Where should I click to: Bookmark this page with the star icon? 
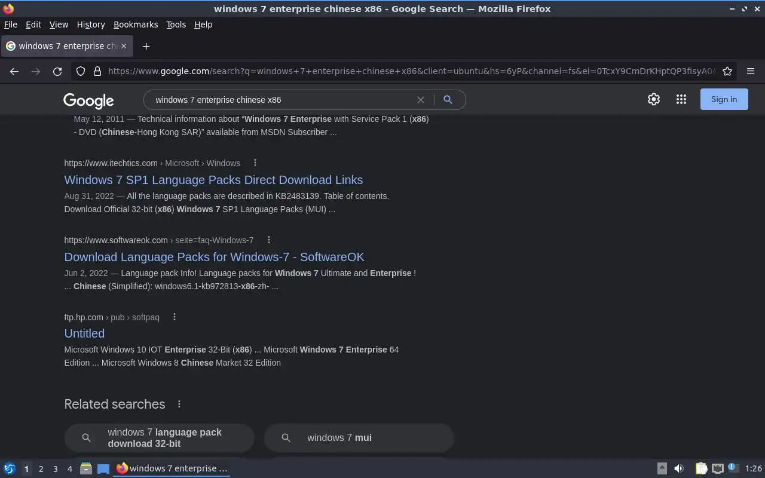pyautogui.click(x=727, y=71)
